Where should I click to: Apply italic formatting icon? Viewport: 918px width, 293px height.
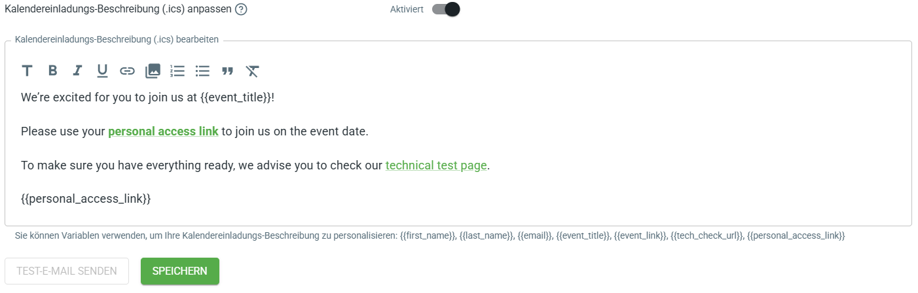tap(77, 71)
